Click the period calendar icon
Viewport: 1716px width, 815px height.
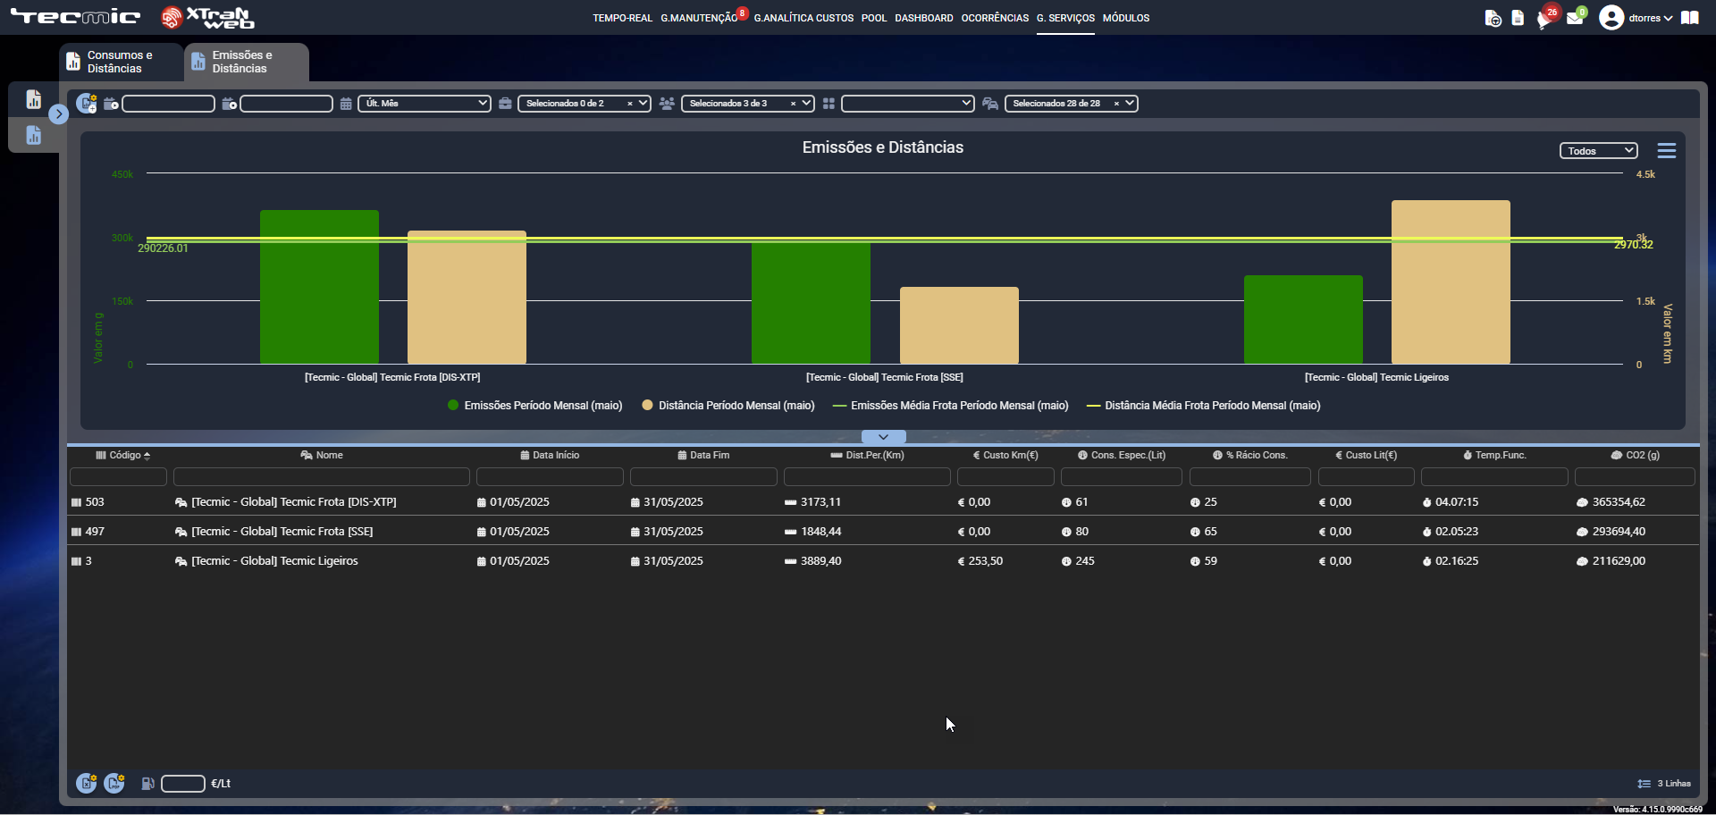click(346, 104)
